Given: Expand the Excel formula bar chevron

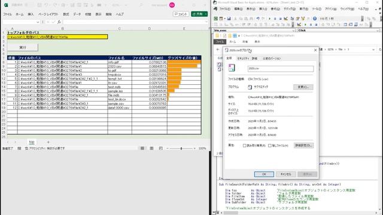Looking at the screenshot, I should point(206,22).
